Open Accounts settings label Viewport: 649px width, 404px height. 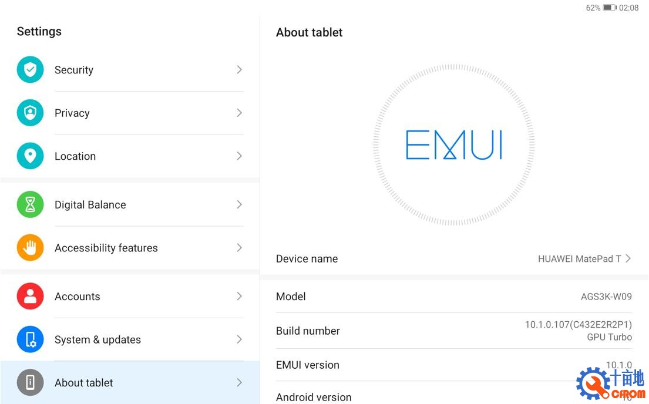(78, 297)
